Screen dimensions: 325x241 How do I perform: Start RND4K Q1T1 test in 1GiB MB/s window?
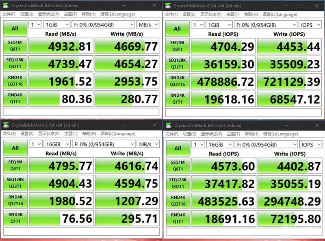click(x=15, y=98)
